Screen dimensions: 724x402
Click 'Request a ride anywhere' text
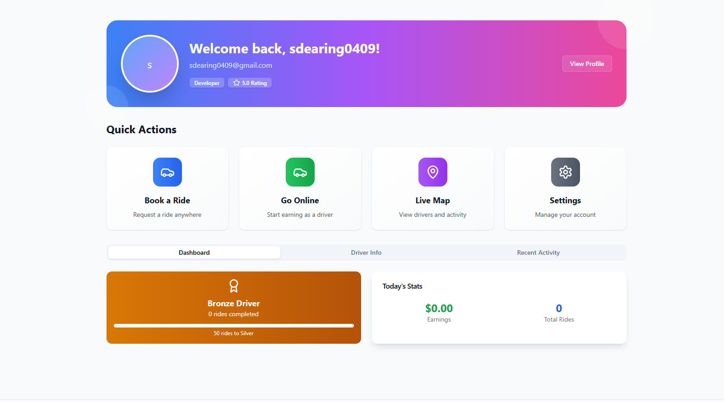coord(167,215)
